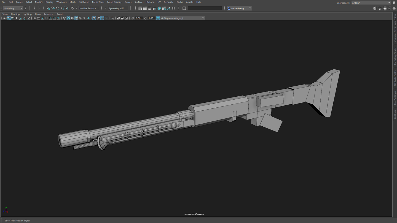Click the Symmetry: Off button
This screenshot has height=223, width=397.
pyautogui.click(x=116, y=8)
